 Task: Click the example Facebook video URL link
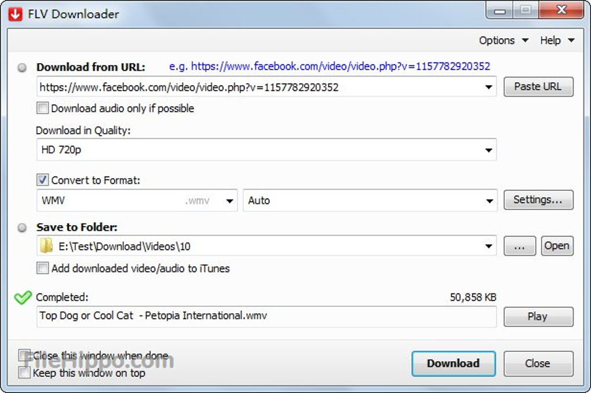coord(341,67)
